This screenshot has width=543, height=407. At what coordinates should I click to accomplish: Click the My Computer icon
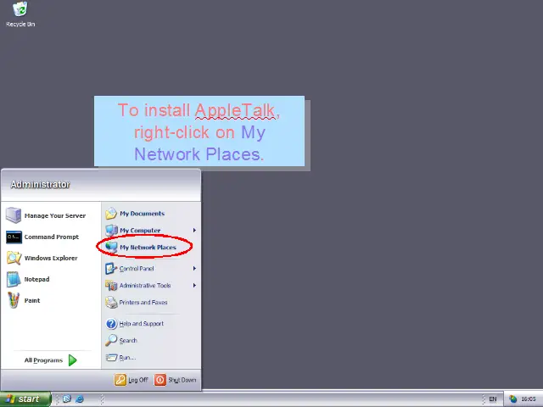coord(111,230)
